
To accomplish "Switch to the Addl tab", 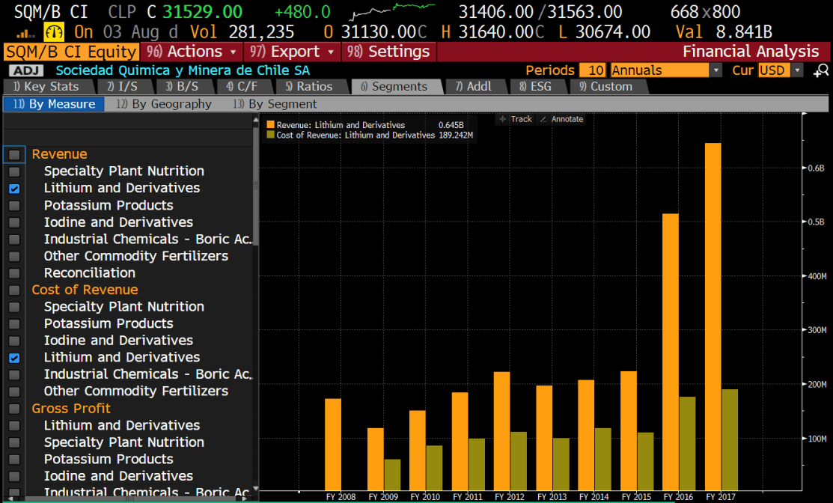I will [x=474, y=87].
